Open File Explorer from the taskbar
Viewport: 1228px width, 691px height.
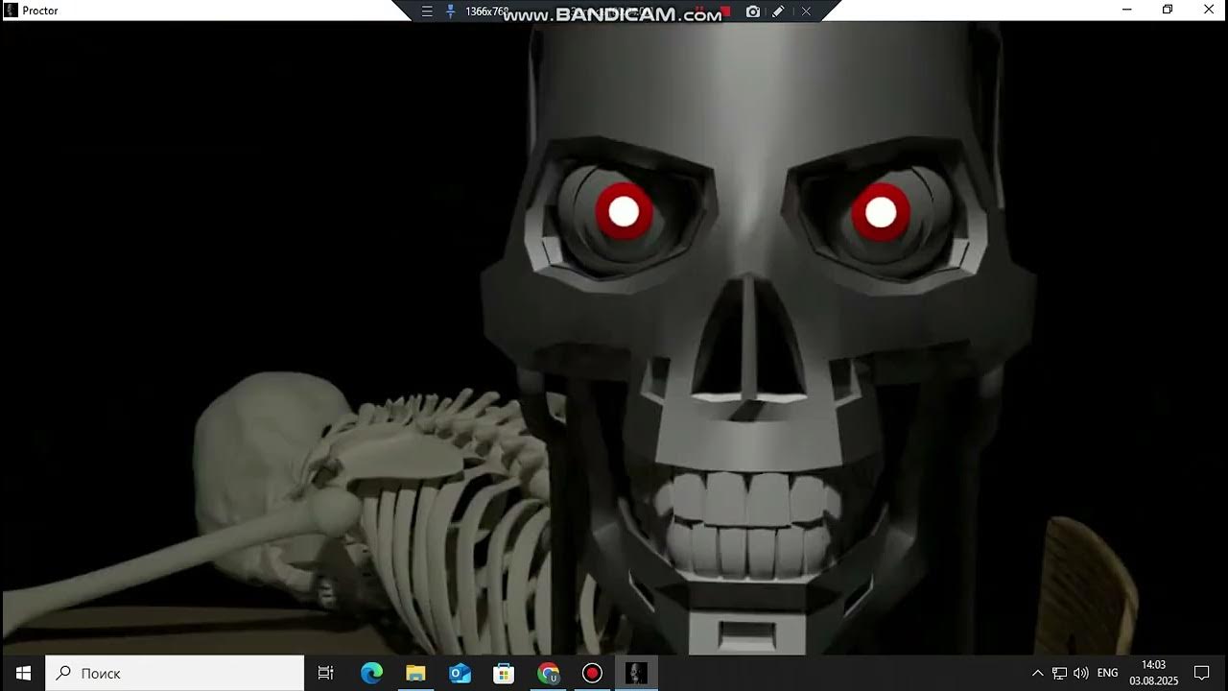[x=415, y=673]
